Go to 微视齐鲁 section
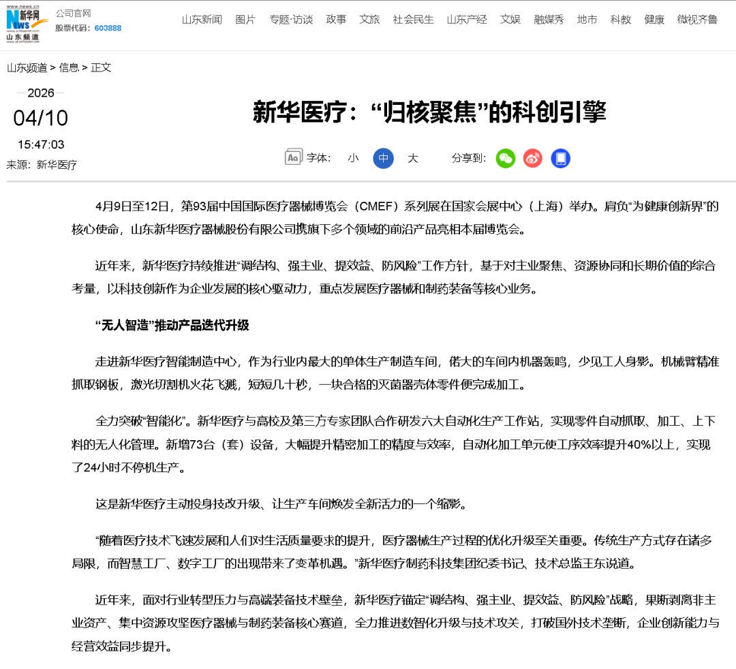Viewport: 736px width, 669px height. click(698, 20)
